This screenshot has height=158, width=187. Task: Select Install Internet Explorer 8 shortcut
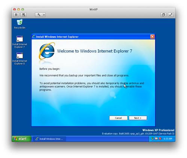[19, 59]
